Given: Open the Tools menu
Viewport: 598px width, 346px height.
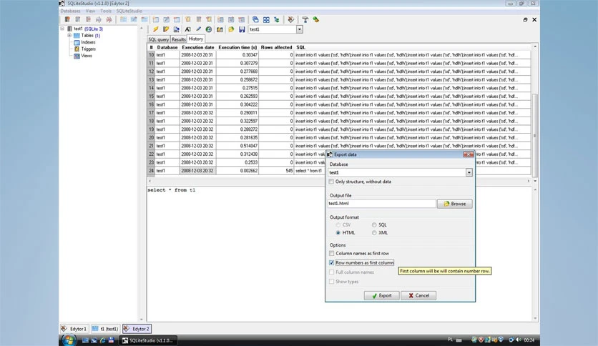Looking at the screenshot, I should (x=106, y=11).
